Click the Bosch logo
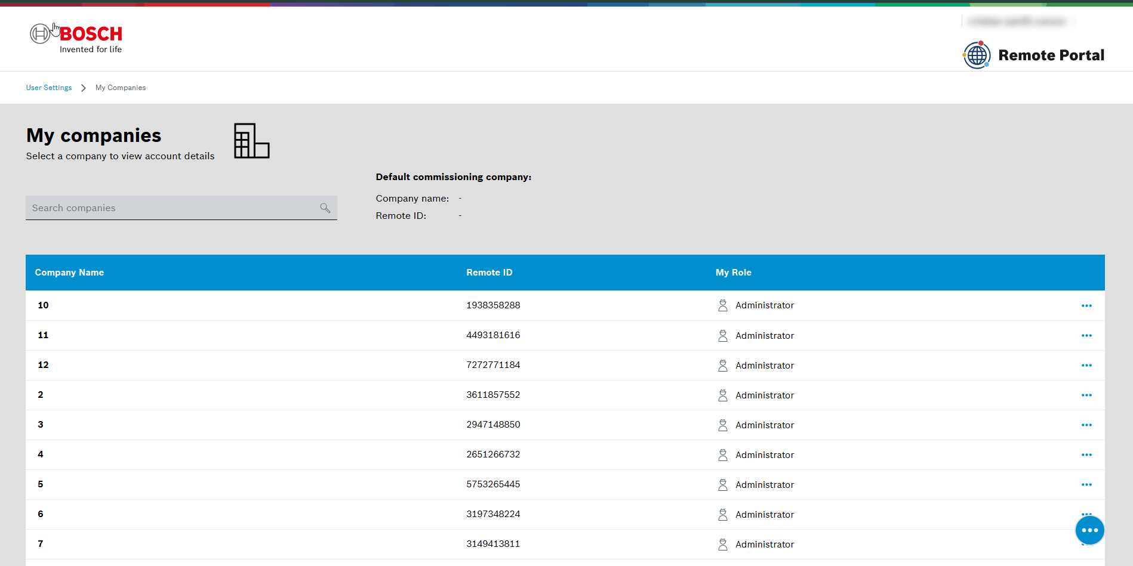1133x566 pixels. tap(76, 39)
